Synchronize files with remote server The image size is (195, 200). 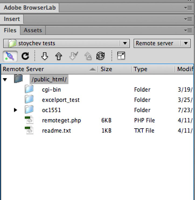100,56
